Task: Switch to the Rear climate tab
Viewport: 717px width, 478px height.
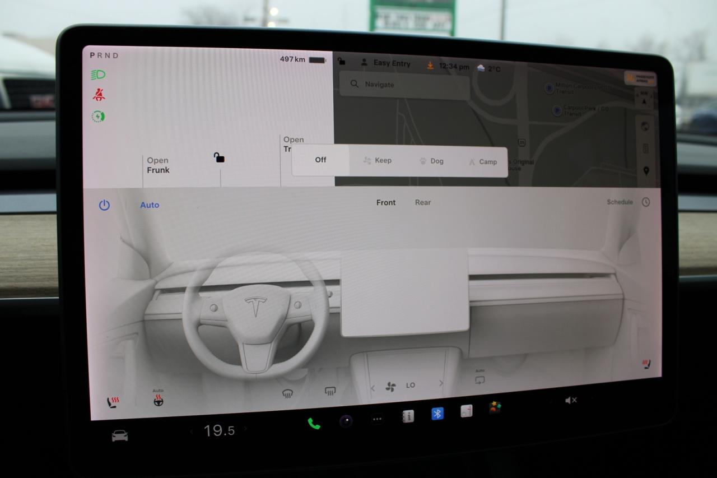Action: click(x=422, y=202)
